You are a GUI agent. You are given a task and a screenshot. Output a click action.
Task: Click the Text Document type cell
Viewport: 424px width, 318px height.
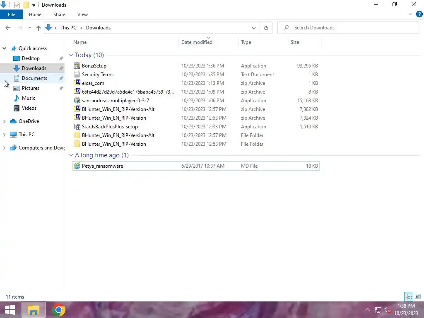click(x=258, y=75)
